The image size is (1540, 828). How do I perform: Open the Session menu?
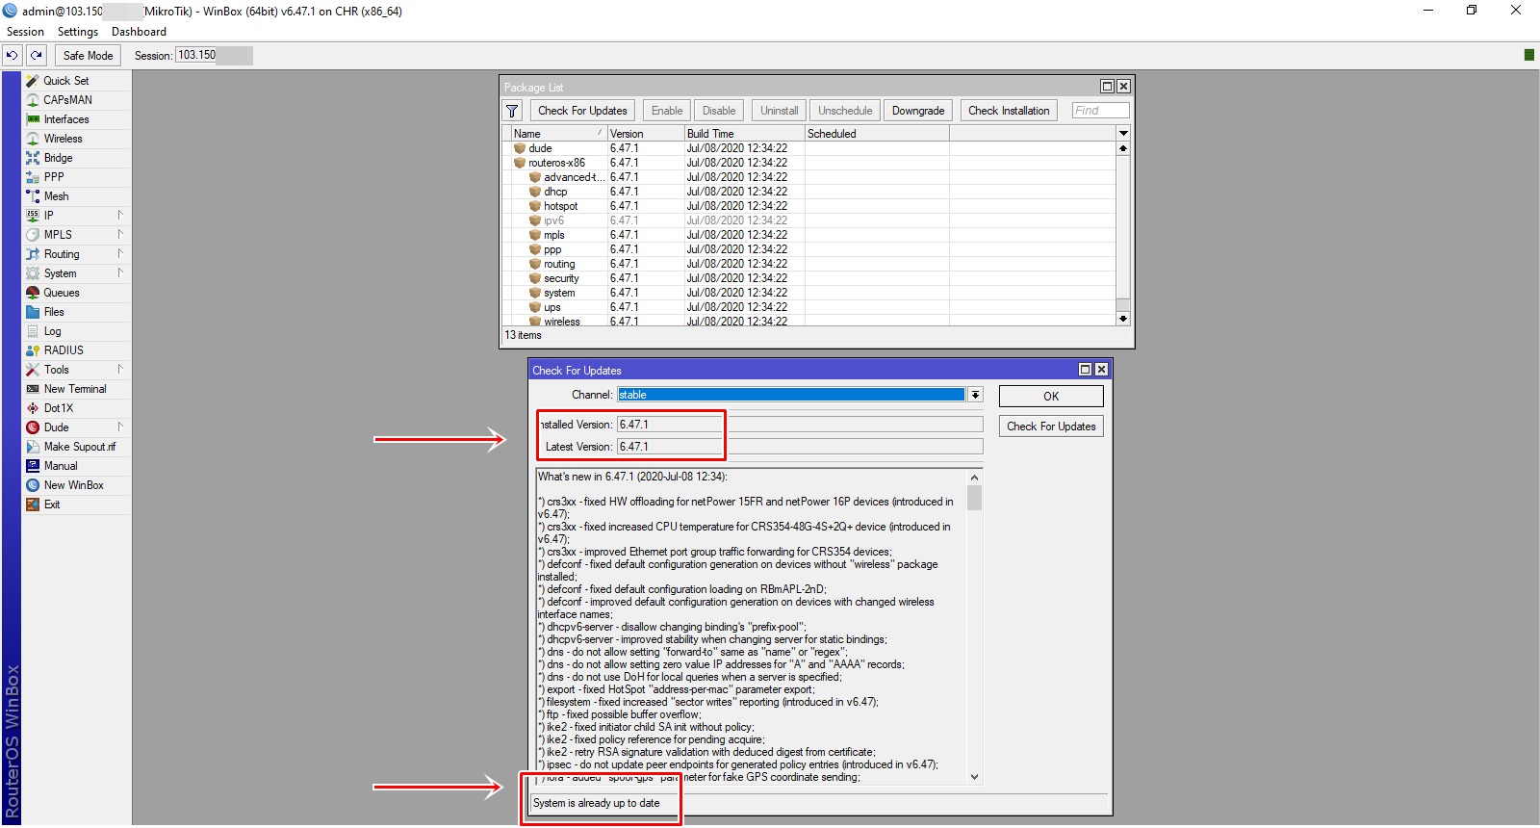25,32
